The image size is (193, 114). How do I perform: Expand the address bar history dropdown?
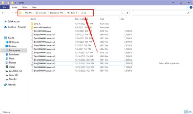122,13
